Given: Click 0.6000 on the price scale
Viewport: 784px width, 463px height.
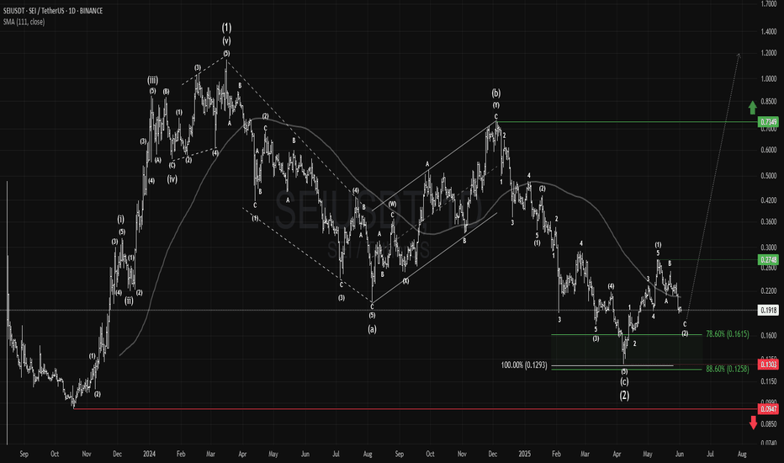Looking at the screenshot, I should tap(769, 150).
